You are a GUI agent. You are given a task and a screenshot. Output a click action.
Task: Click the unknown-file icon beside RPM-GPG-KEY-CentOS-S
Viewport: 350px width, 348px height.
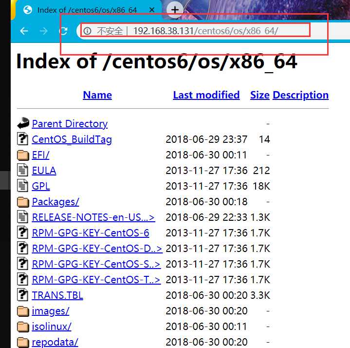click(22, 264)
